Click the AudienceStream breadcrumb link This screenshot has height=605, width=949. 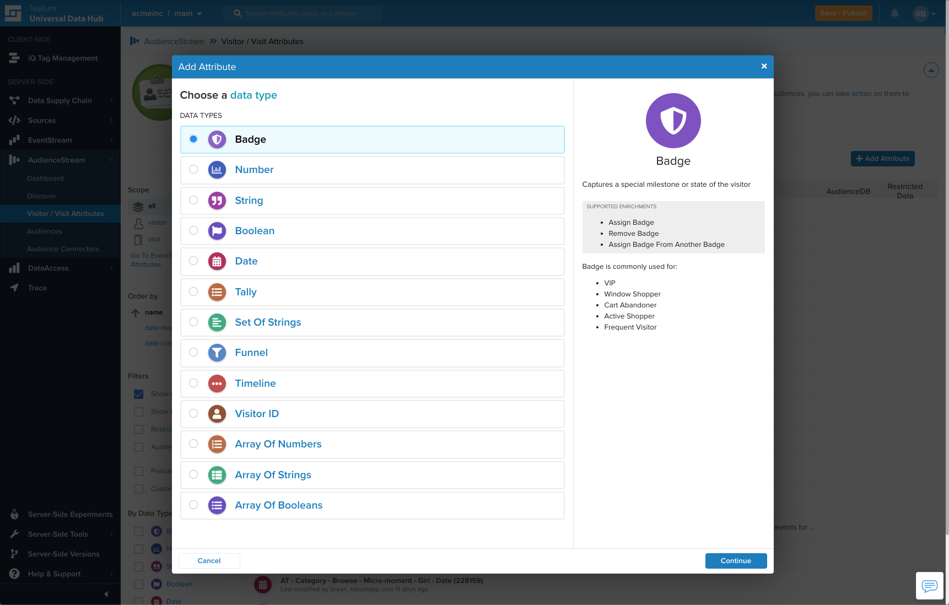tap(174, 41)
